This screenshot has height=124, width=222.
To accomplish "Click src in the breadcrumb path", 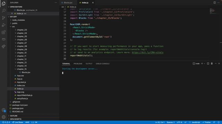I will tap(63, 7).
